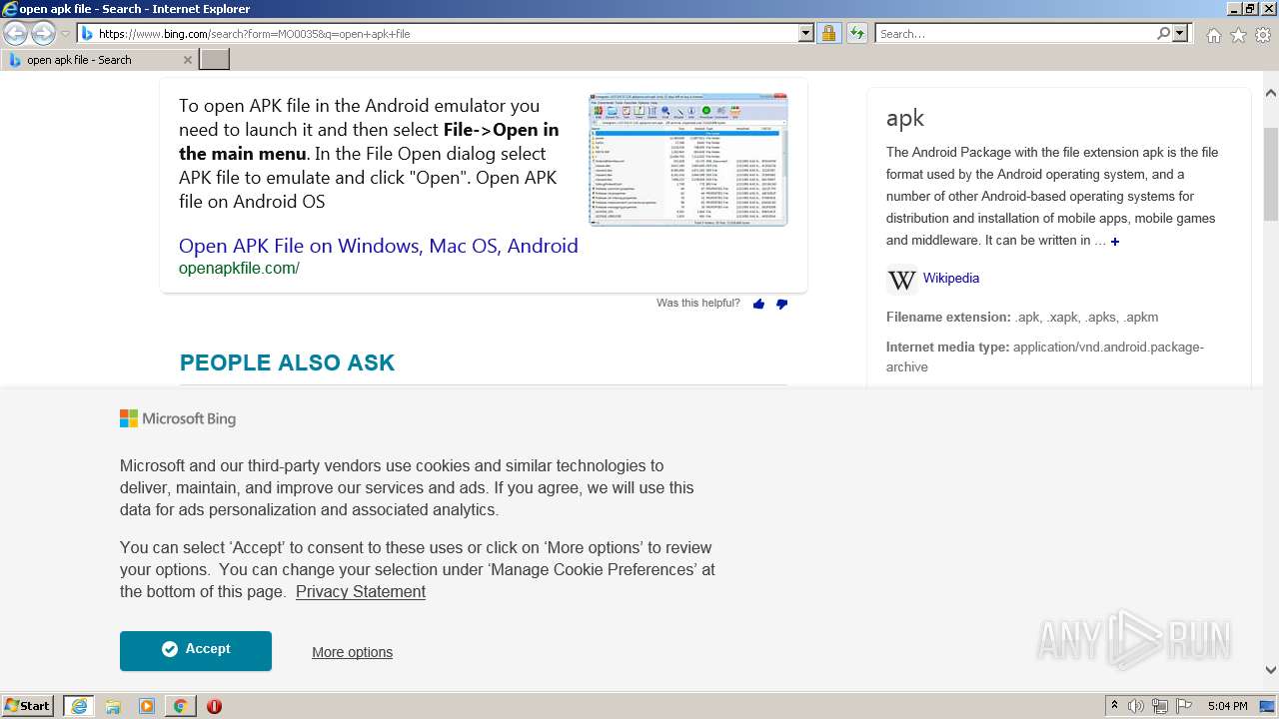
Task: Click the Wikipedia W logo icon
Action: (901, 280)
